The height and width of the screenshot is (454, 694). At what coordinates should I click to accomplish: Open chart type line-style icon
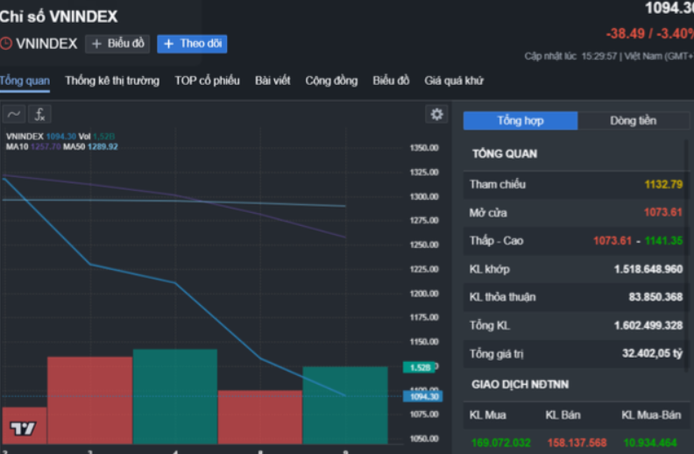(13, 114)
